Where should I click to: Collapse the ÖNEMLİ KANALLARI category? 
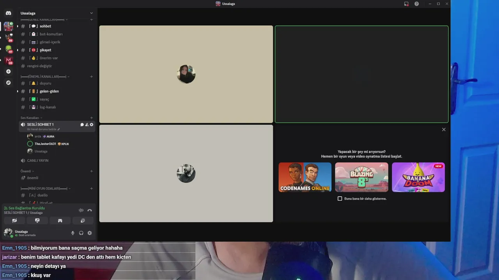(45, 77)
